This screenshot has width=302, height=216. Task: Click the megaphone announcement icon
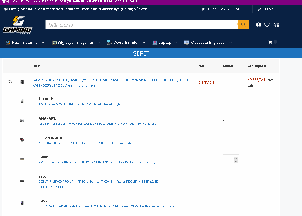(6, 9)
